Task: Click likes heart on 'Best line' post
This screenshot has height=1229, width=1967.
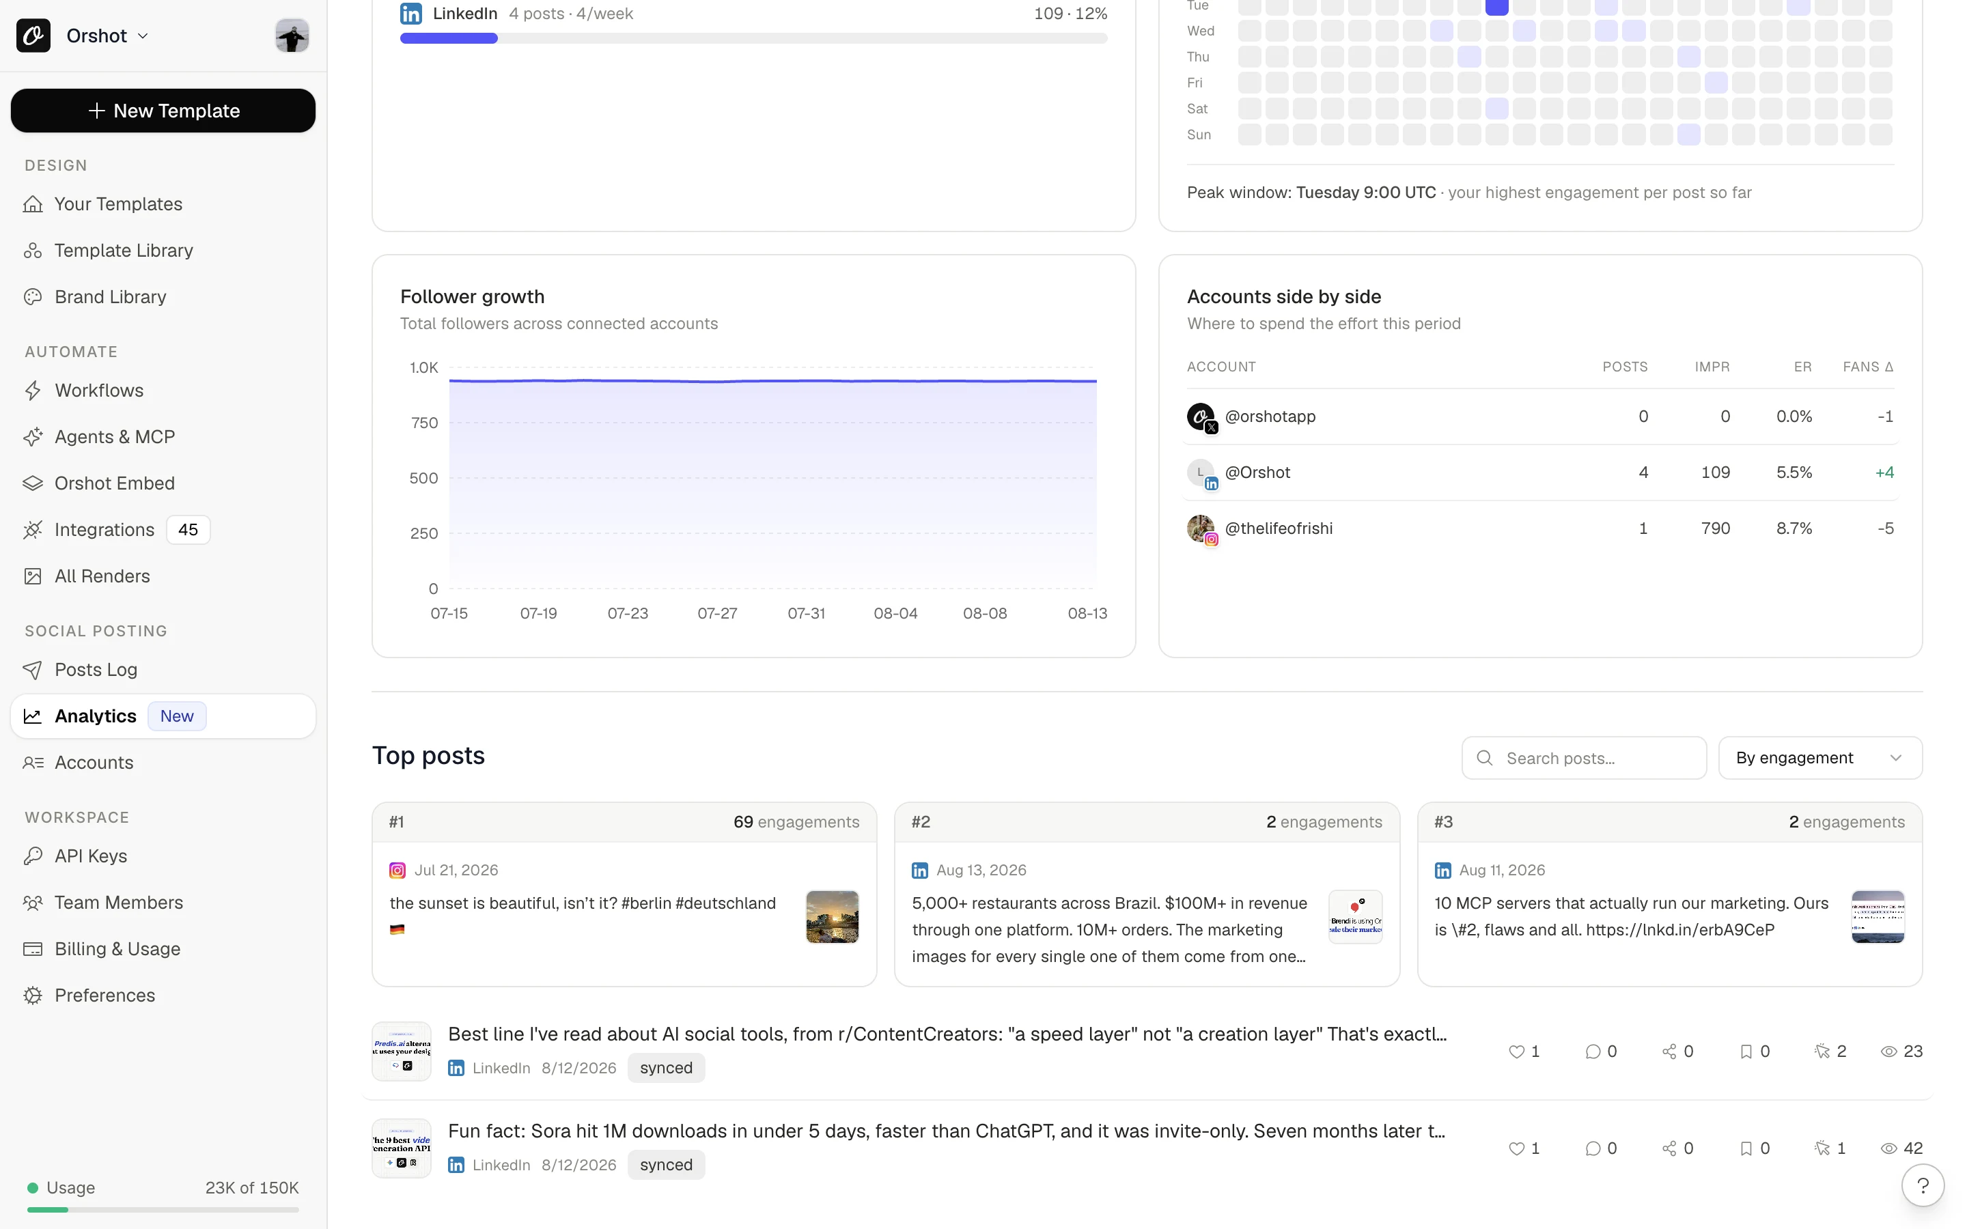Action: 1516,1051
